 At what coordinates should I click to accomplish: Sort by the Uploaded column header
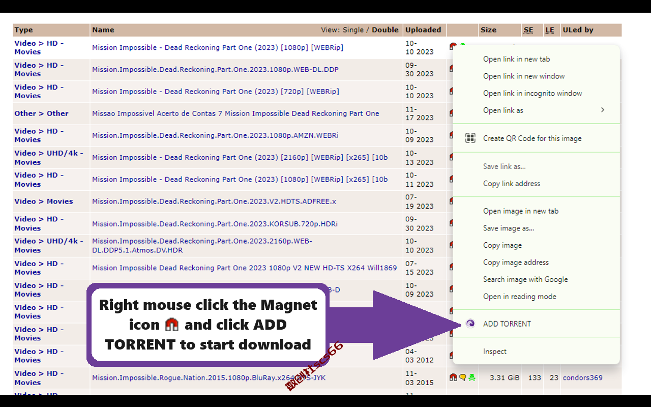pyautogui.click(x=423, y=30)
